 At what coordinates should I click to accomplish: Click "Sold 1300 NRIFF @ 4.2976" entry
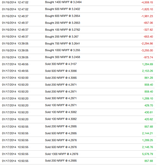point(61,154)
